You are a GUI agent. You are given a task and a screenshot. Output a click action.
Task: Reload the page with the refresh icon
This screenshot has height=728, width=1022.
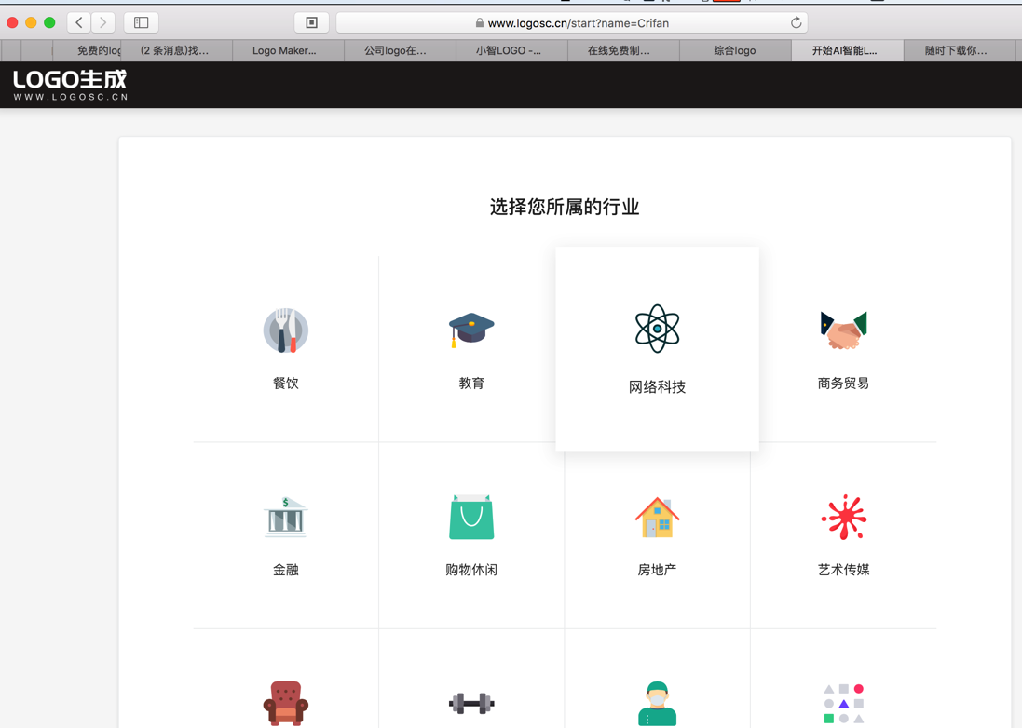(x=796, y=22)
